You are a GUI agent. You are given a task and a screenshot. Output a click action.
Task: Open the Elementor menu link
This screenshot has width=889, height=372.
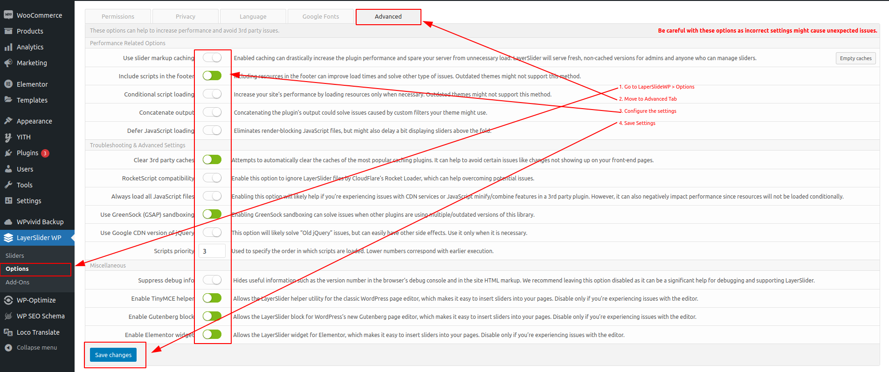[x=32, y=84]
